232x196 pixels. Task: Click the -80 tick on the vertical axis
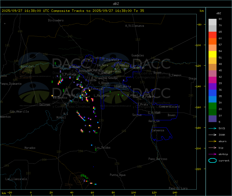pos(199,24)
